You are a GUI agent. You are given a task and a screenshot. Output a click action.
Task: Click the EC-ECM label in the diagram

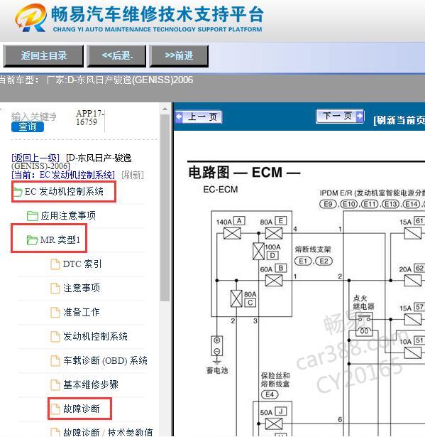(221, 190)
